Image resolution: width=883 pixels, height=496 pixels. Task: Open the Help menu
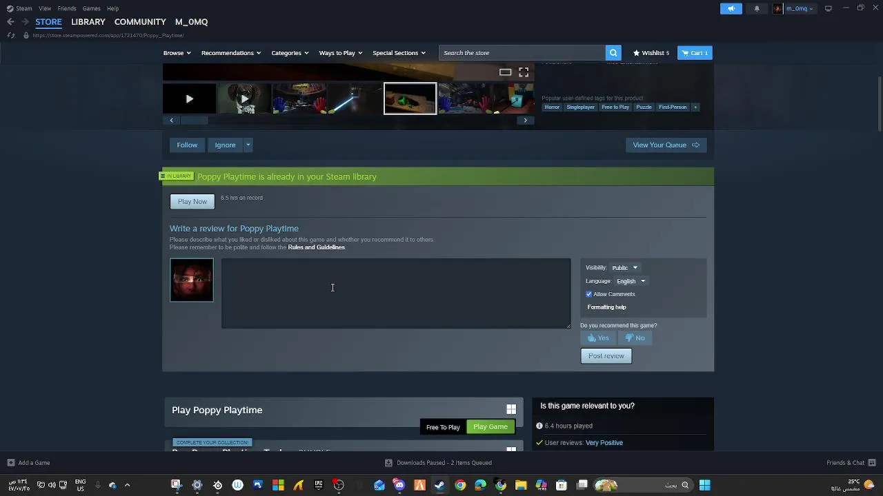point(112,8)
